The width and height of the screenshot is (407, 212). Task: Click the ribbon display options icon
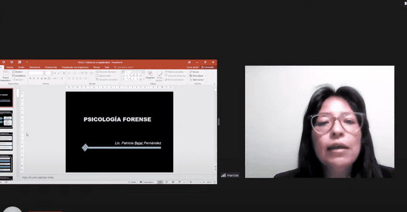(x=189, y=62)
